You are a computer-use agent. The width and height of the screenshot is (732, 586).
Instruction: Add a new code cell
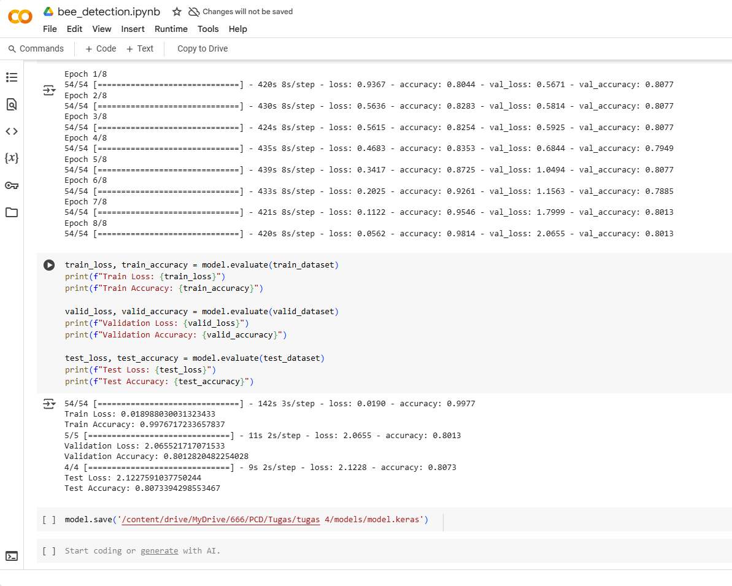(99, 48)
